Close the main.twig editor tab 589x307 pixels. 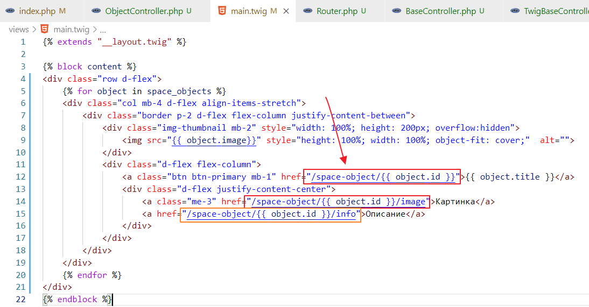285,11
